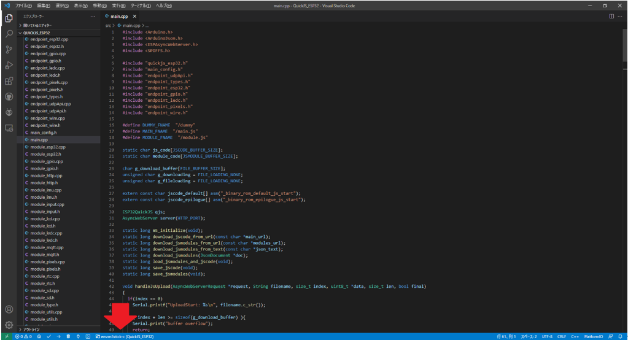
Task: Open the editor more actions ellipsis
Action: (x=620, y=17)
